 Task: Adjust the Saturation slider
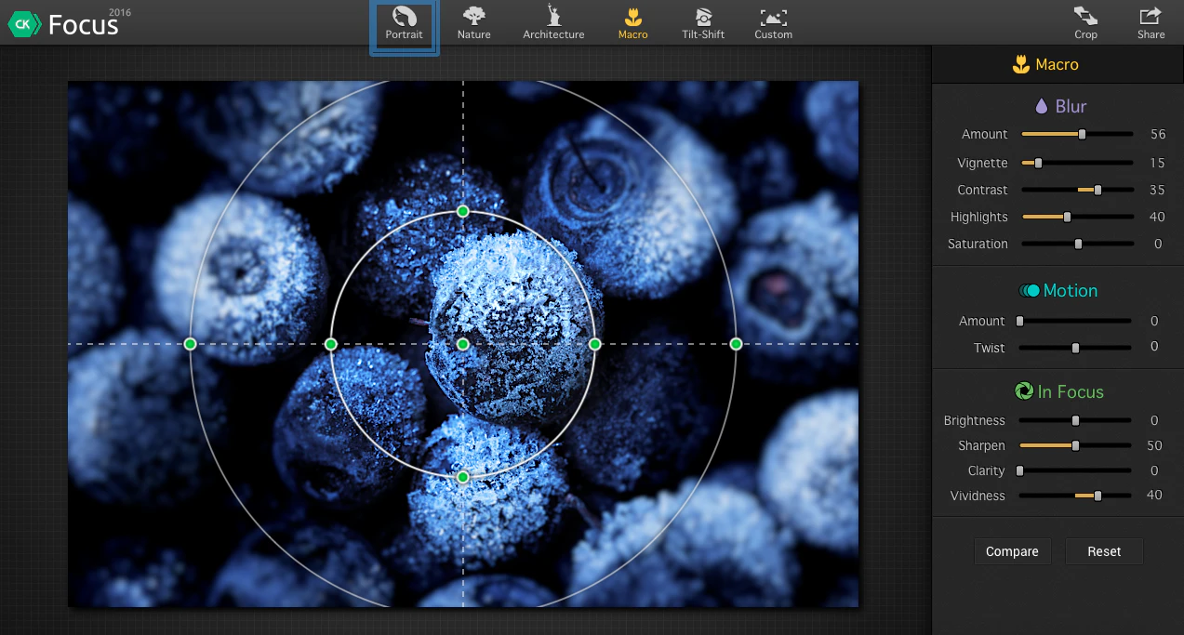[1077, 244]
